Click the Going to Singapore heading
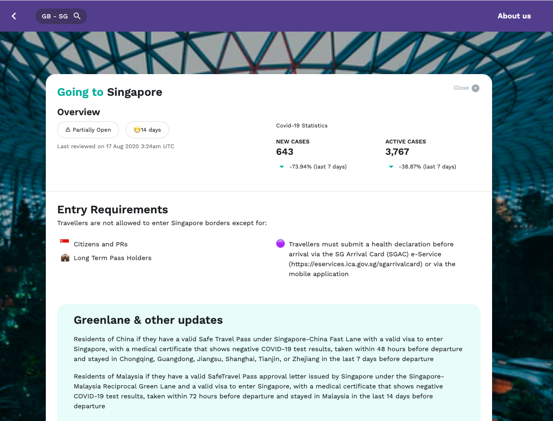The width and height of the screenshot is (553, 421). click(110, 92)
